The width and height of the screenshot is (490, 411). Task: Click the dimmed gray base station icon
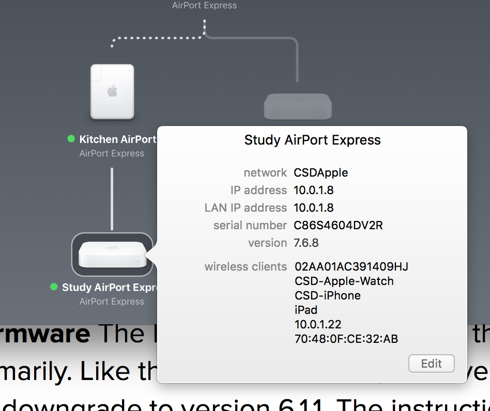(298, 106)
